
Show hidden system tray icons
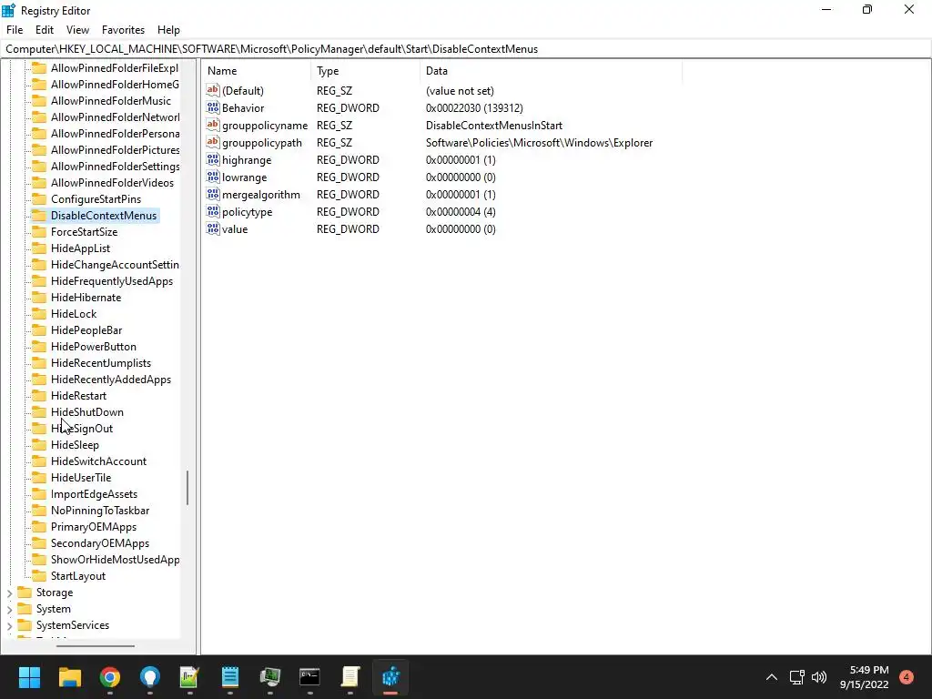pyautogui.click(x=772, y=677)
